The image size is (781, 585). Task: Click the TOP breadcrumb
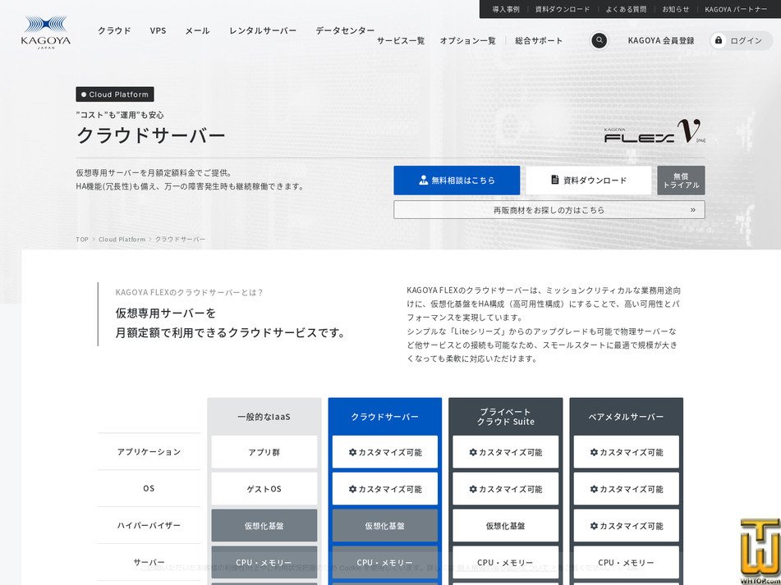[82, 240]
